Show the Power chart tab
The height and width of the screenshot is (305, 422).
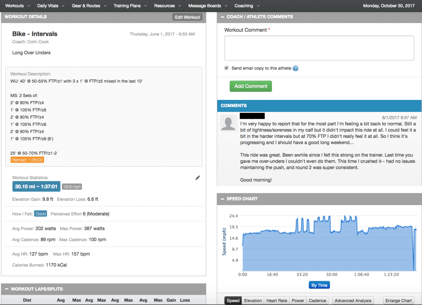pyautogui.click(x=298, y=300)
